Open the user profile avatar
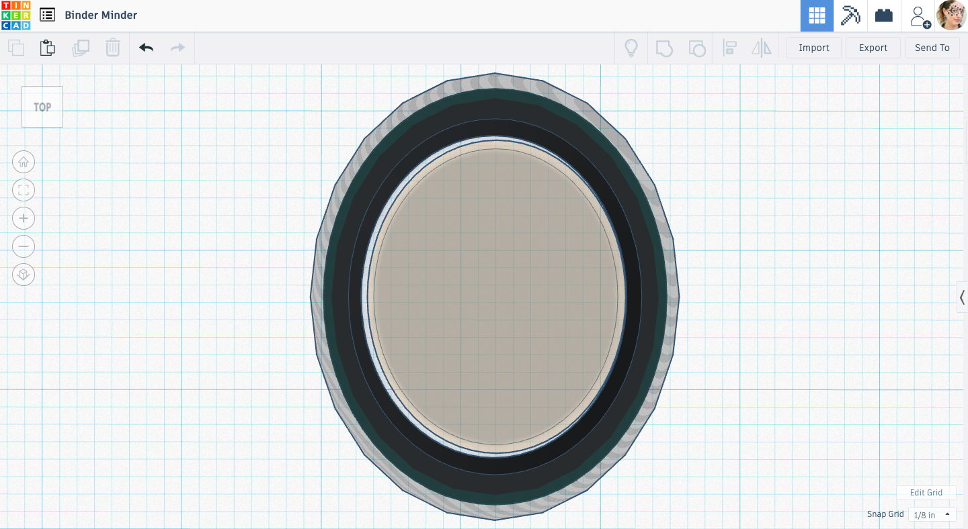 [952, 15]
